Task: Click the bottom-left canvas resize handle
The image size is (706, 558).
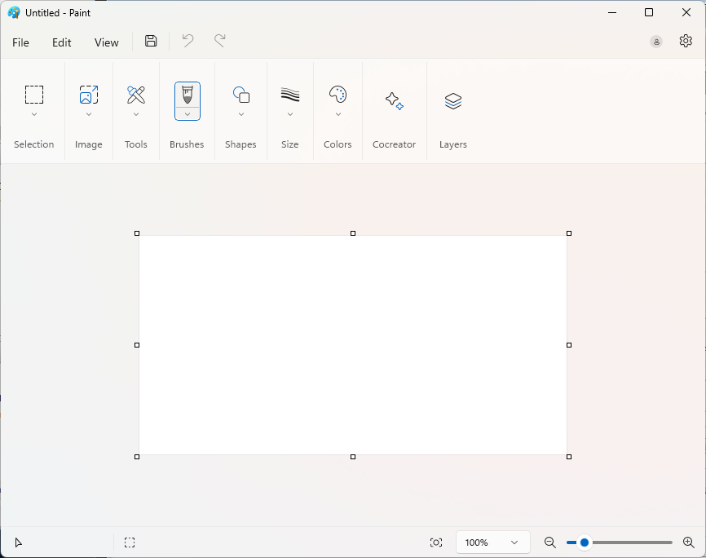Action: (137, 457)
